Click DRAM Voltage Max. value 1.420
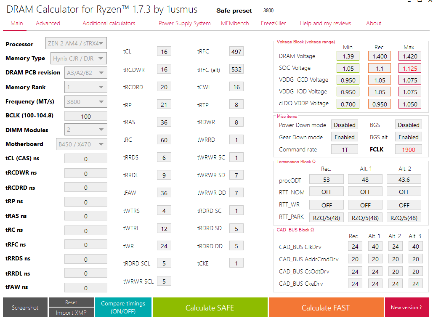The height and width of the screenshot is (321, 433). tap(410, 56)
